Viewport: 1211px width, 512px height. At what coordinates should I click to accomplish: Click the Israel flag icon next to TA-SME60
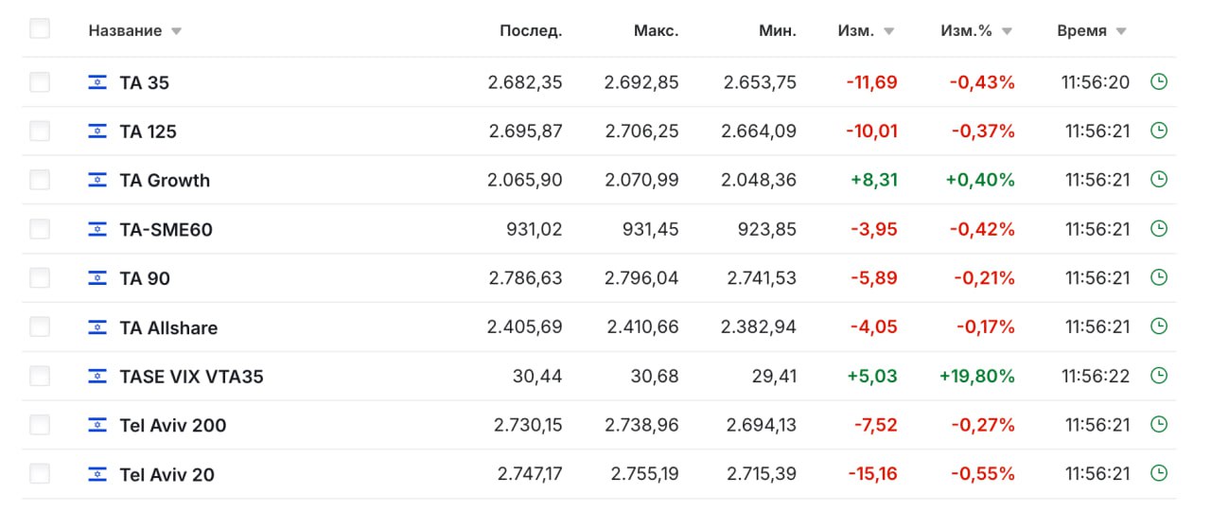pos(97,229)
